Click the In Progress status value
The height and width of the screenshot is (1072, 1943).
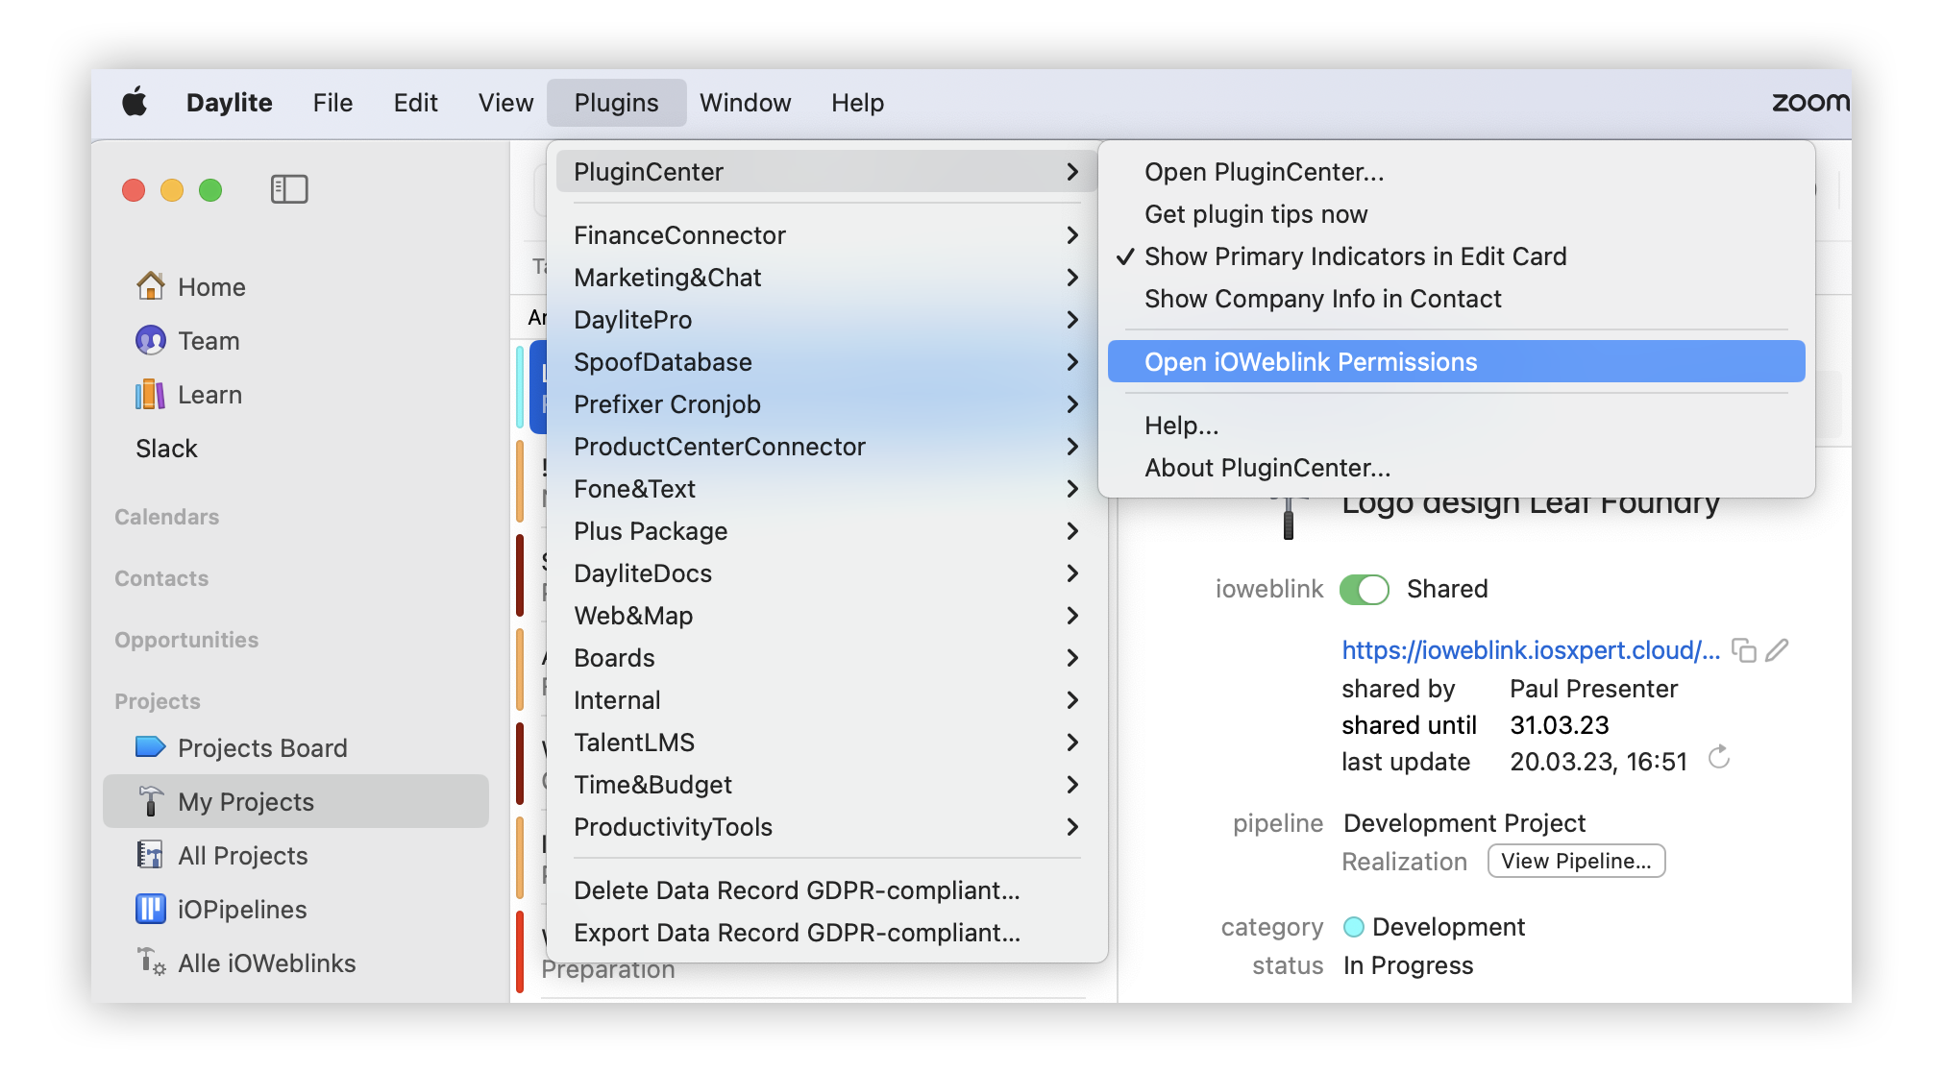point(1408,965)
